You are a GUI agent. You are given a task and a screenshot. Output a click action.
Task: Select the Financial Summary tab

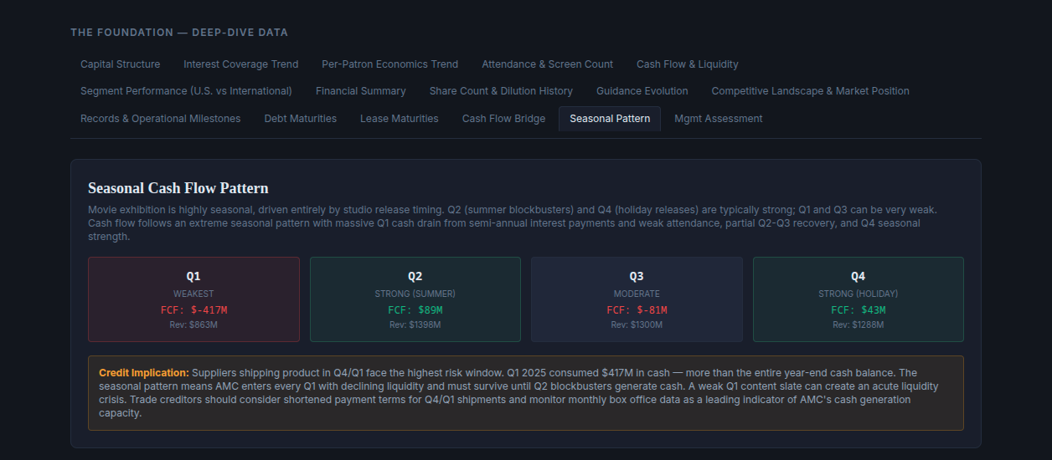[x=360, y=91]
